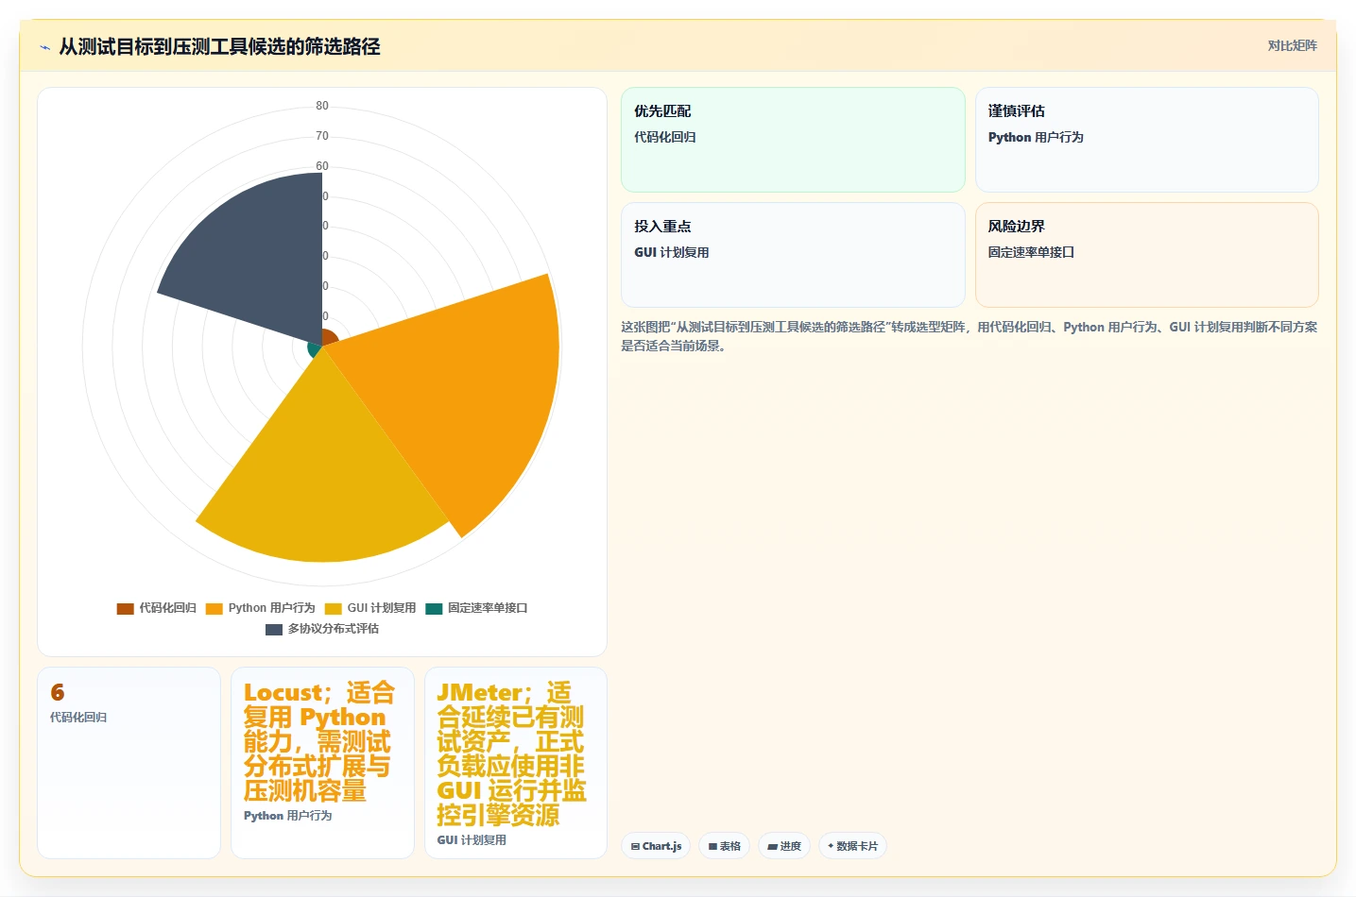Toggle the GUI 计划复用 legend label
1356x897 pixels.
coord(382,608)
